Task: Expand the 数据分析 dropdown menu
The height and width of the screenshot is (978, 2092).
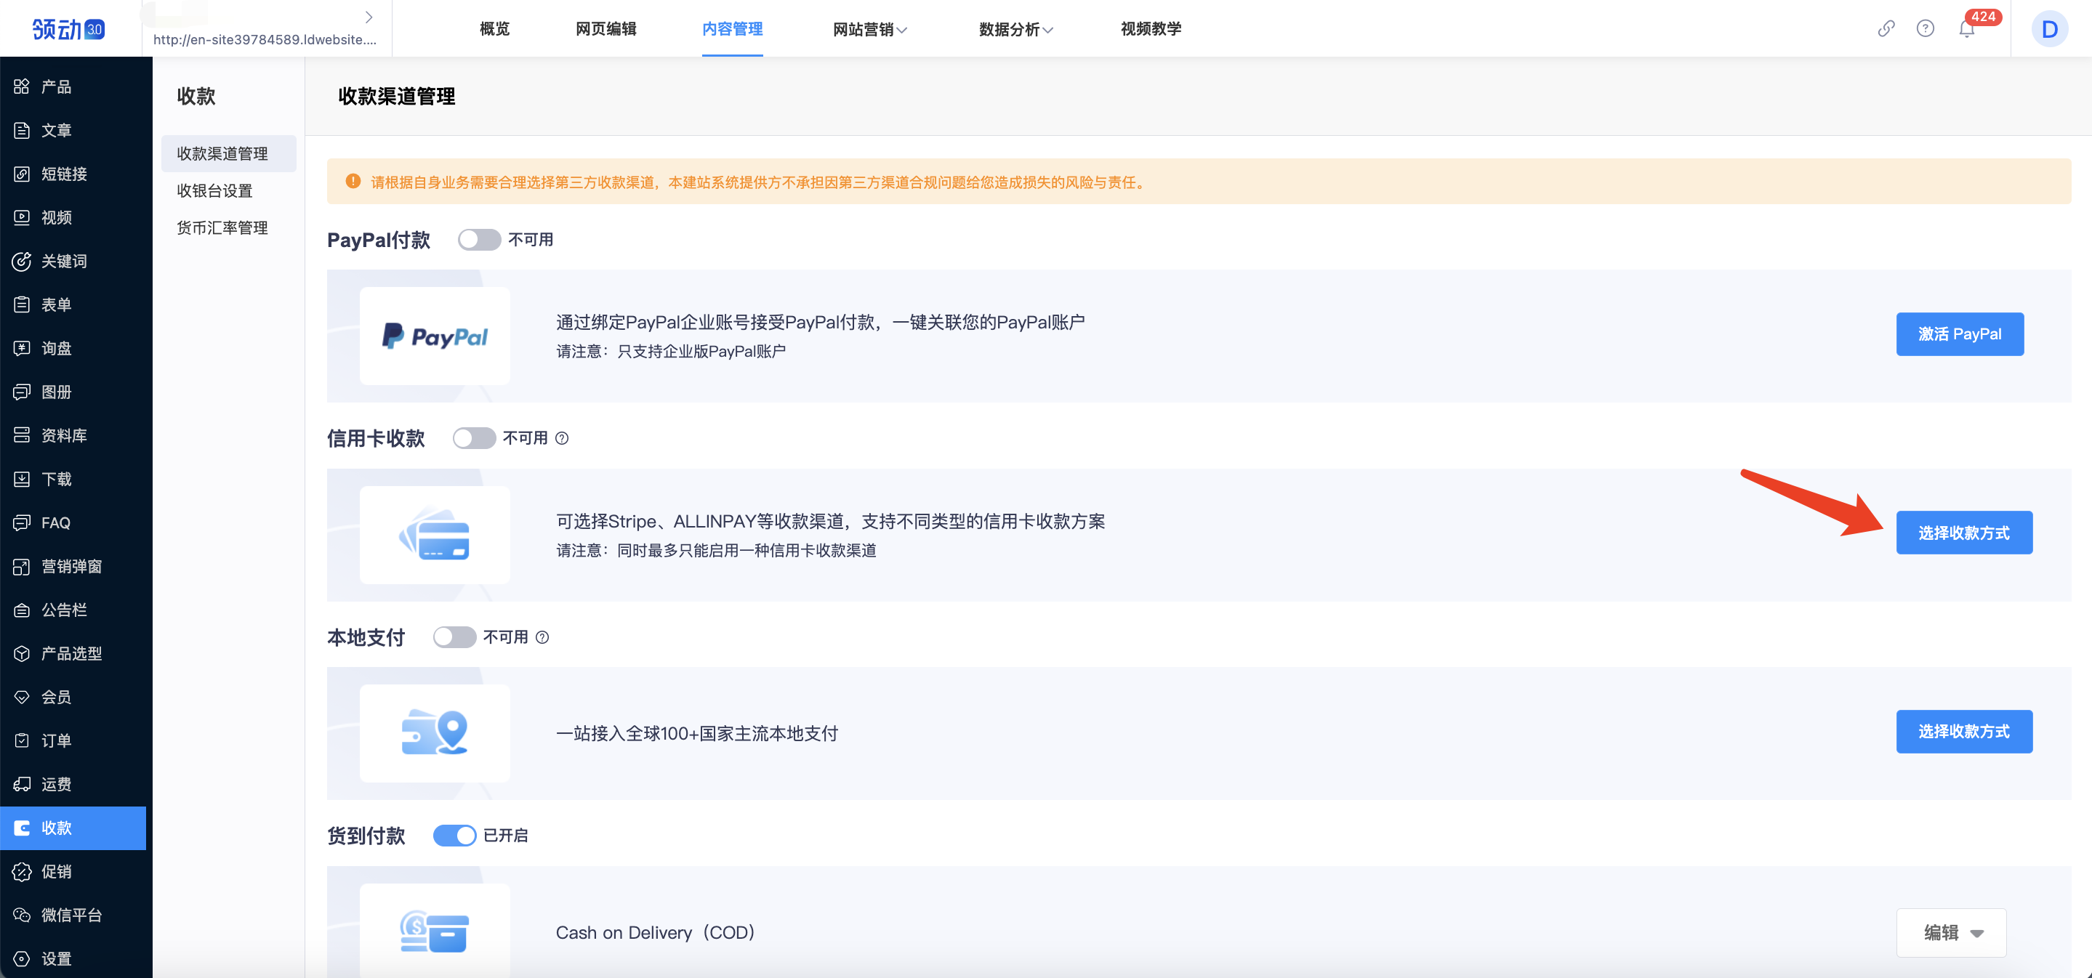Action: tap(1015, 30)
